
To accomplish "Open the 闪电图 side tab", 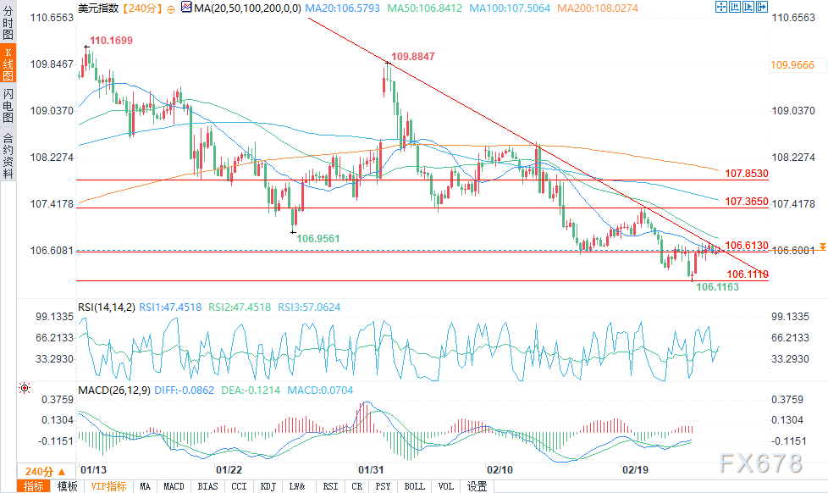I will pyautogui.click(x=8, y=106).
